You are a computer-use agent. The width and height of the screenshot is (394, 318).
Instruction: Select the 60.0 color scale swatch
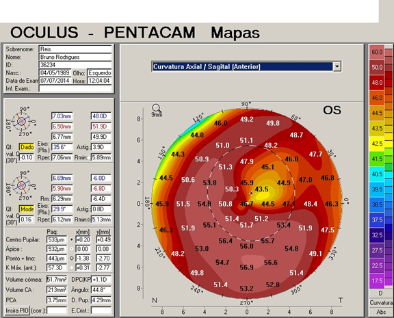(x=377, y=52)
